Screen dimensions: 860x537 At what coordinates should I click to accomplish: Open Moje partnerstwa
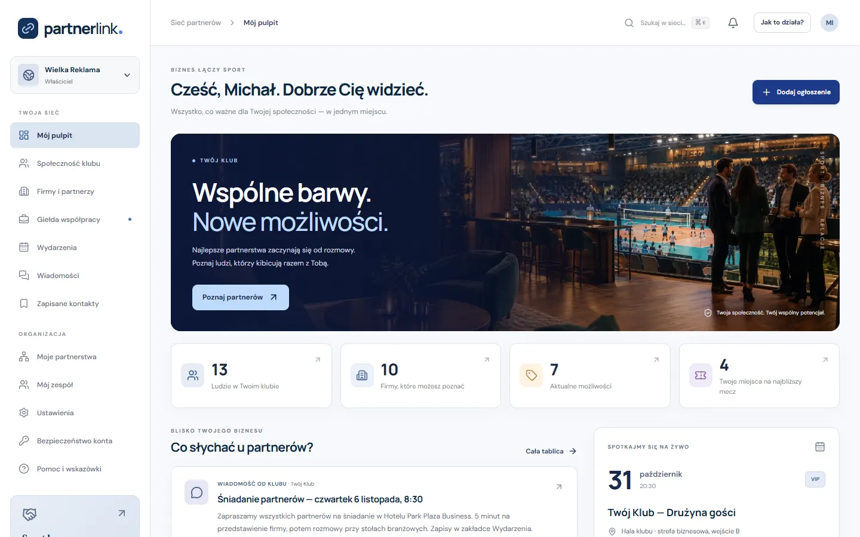[75, 357]
